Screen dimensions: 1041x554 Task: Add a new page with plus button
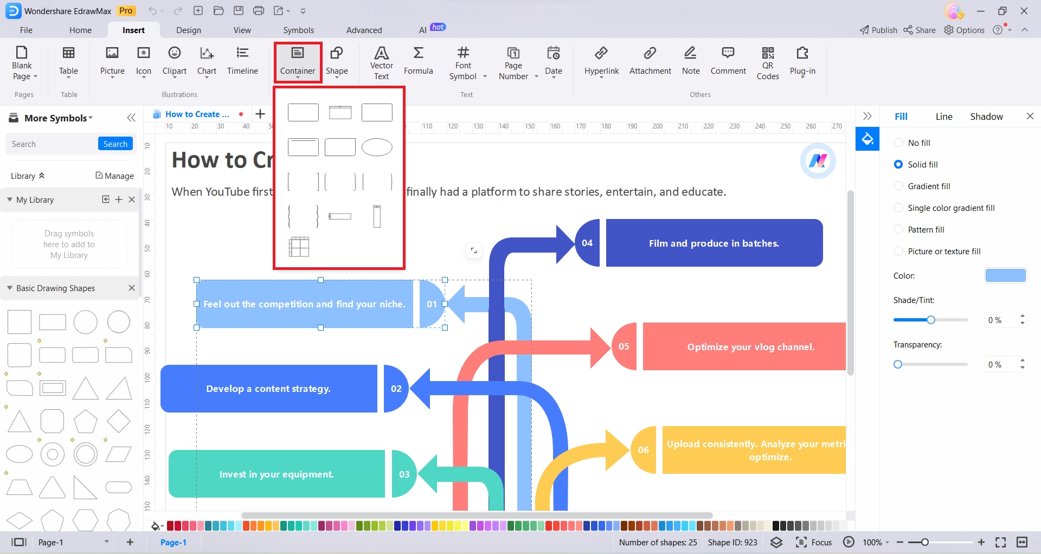coord(130,542)
